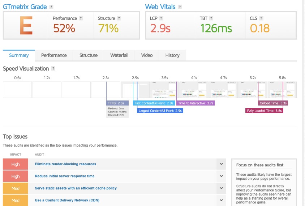305x206 pixels.
Task: Click help icon next to GTmetrix Grade
Action: pos(51,7)
